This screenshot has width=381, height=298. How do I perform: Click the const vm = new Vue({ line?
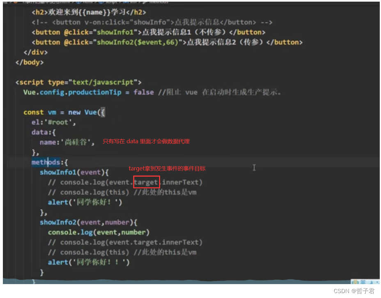pos(64,112)
